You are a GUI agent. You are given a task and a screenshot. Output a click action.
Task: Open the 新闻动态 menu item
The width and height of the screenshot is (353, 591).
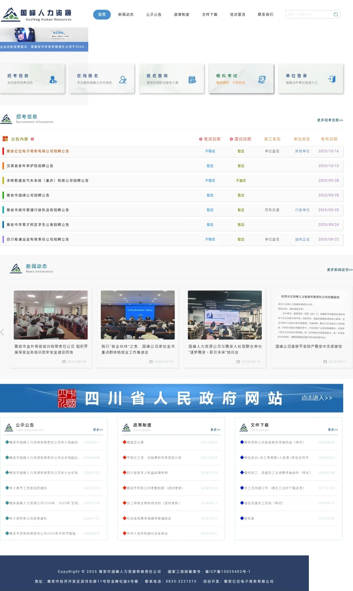[126, 14]
